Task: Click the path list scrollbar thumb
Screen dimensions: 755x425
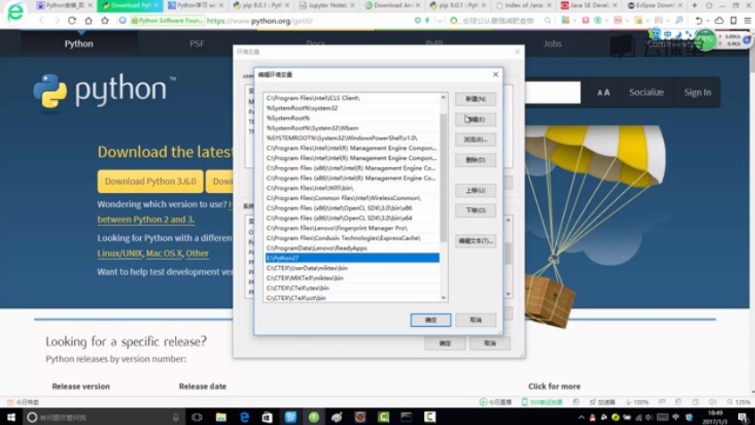Action: (x=444, y=179)
